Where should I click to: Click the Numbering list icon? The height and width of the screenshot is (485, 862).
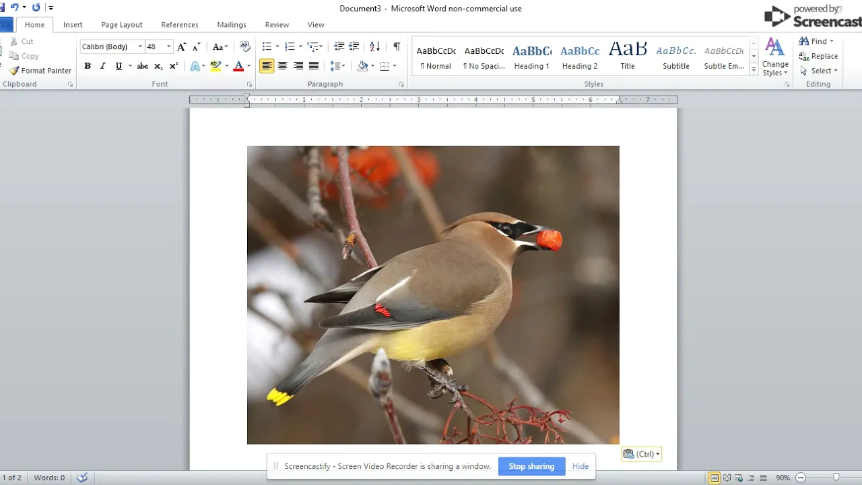tap(290, 46)
